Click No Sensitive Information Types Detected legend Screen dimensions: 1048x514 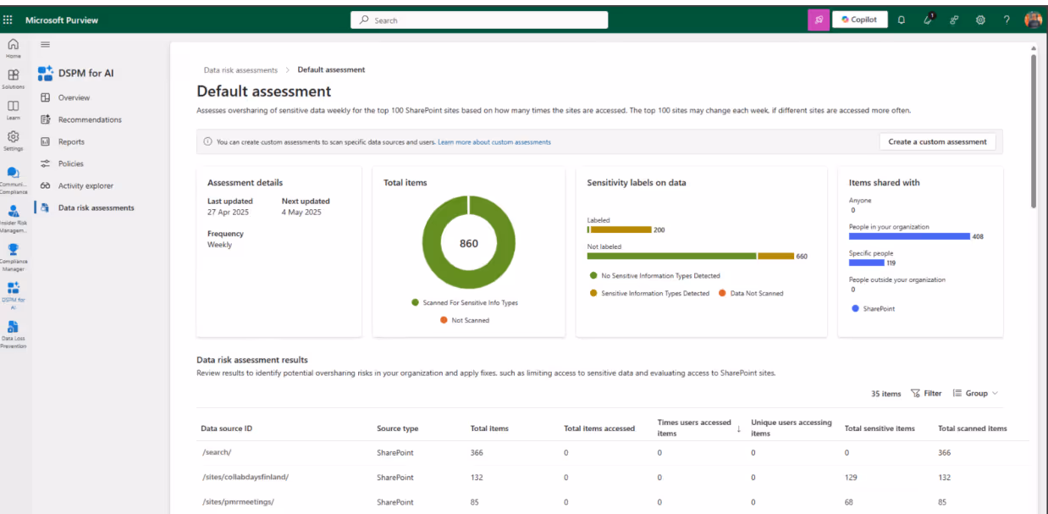tap(655, 275)
